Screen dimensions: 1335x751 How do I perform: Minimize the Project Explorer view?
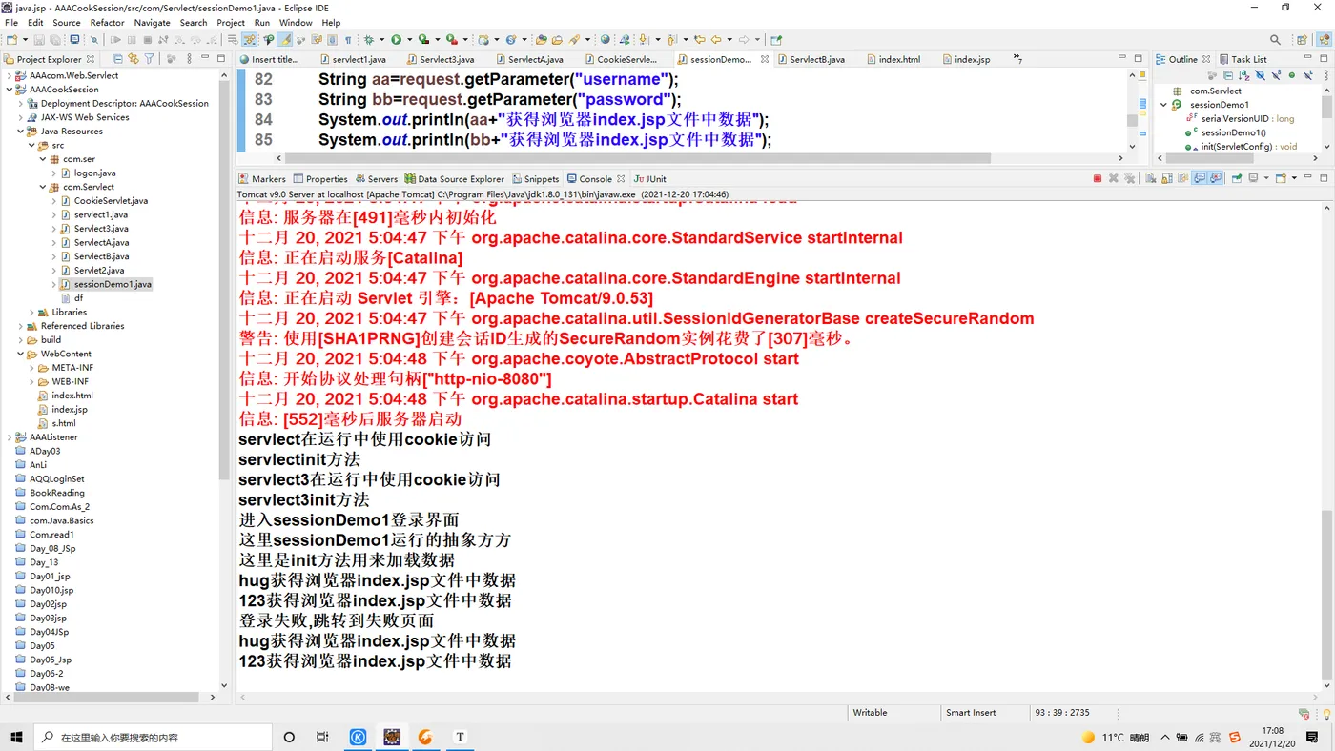(x=205, y=59)
